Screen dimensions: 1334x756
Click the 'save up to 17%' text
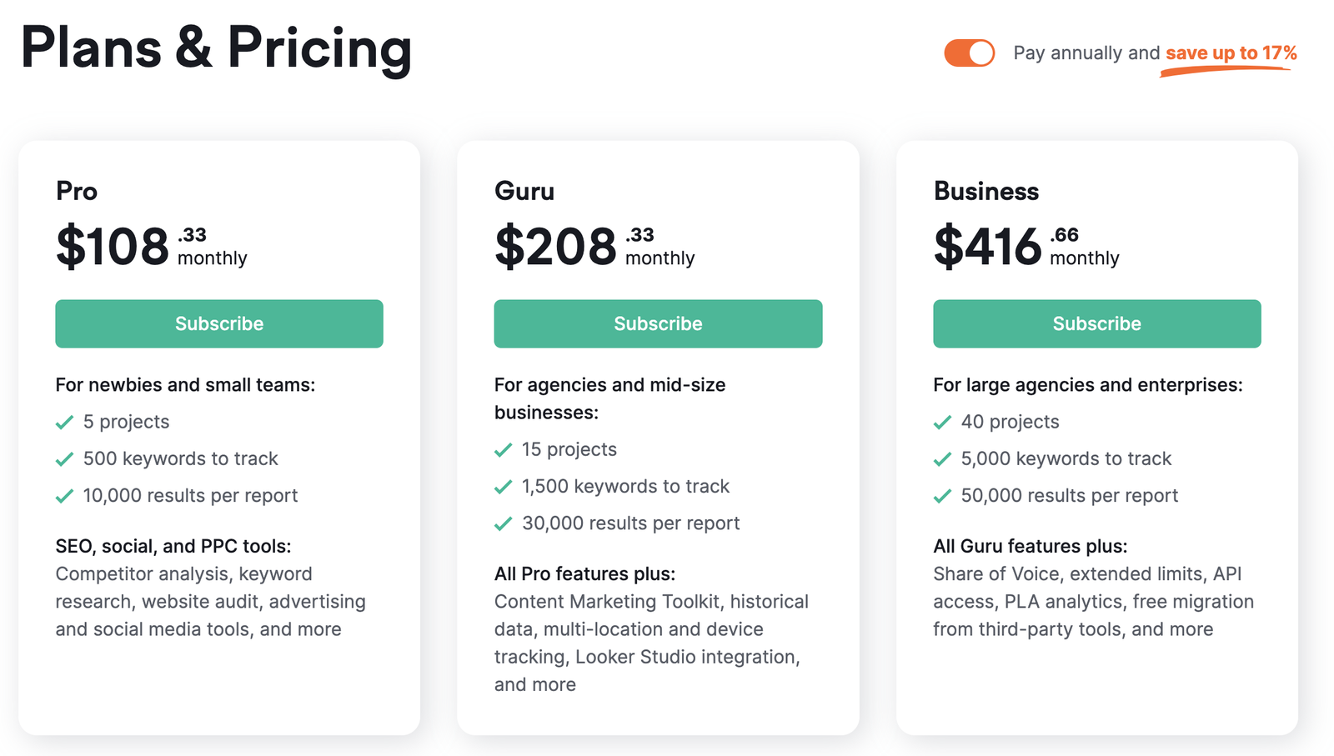tap(1231, 53)
